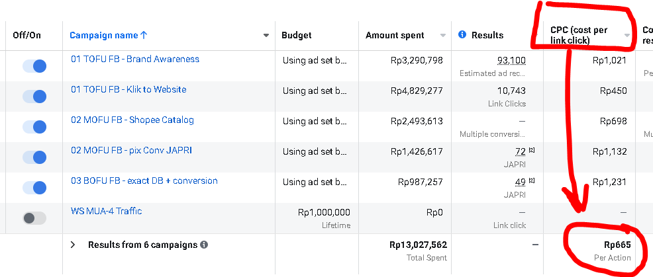653x277 pixels.
Task: Enable the WS MUA-4 Traffic campaign
Action: [34, 218]
